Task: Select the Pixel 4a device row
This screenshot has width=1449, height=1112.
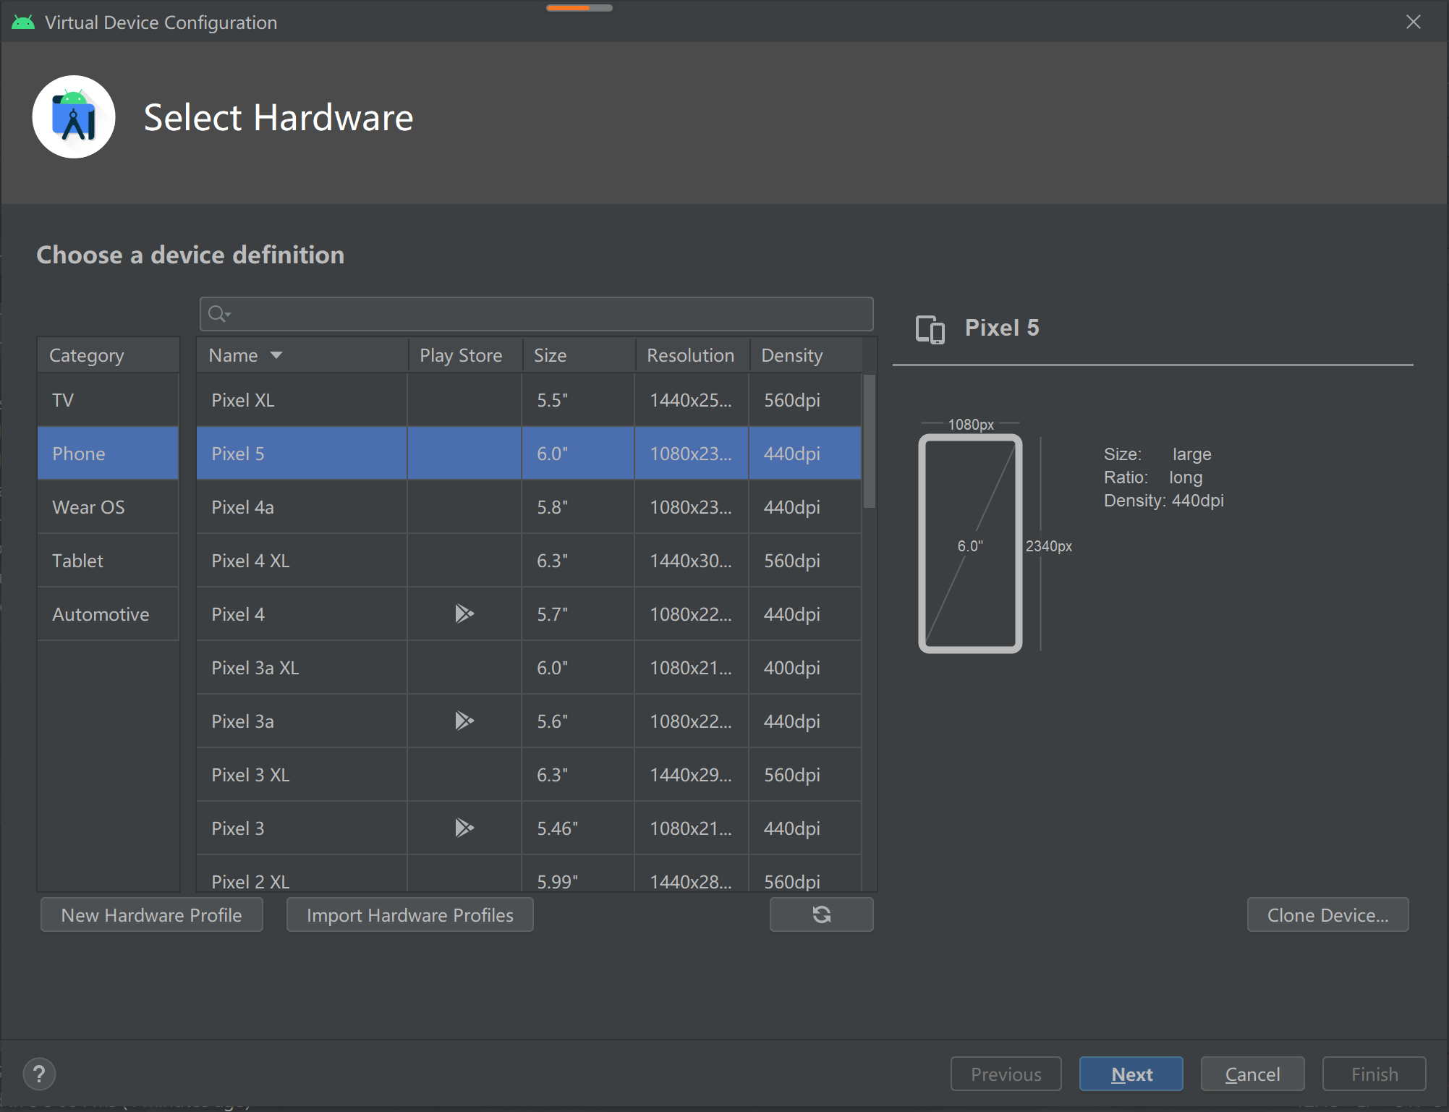Action: tap(302, 506)
